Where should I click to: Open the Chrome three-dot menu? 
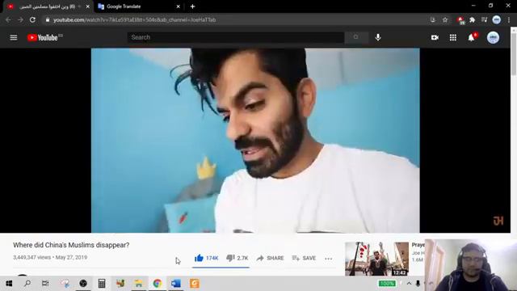(509, 19)
